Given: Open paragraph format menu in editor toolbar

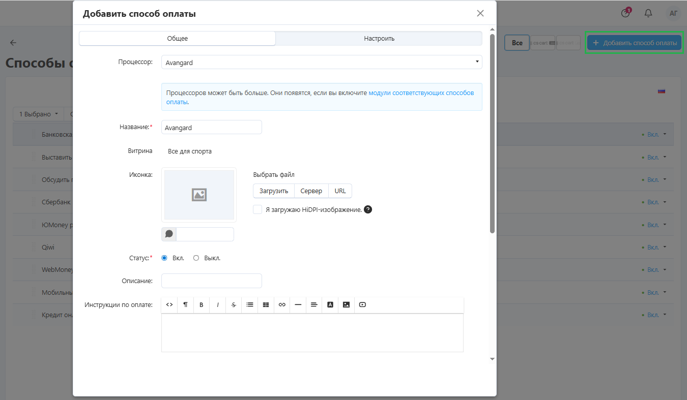Looking at the screenshot, I should coord(185,305).
